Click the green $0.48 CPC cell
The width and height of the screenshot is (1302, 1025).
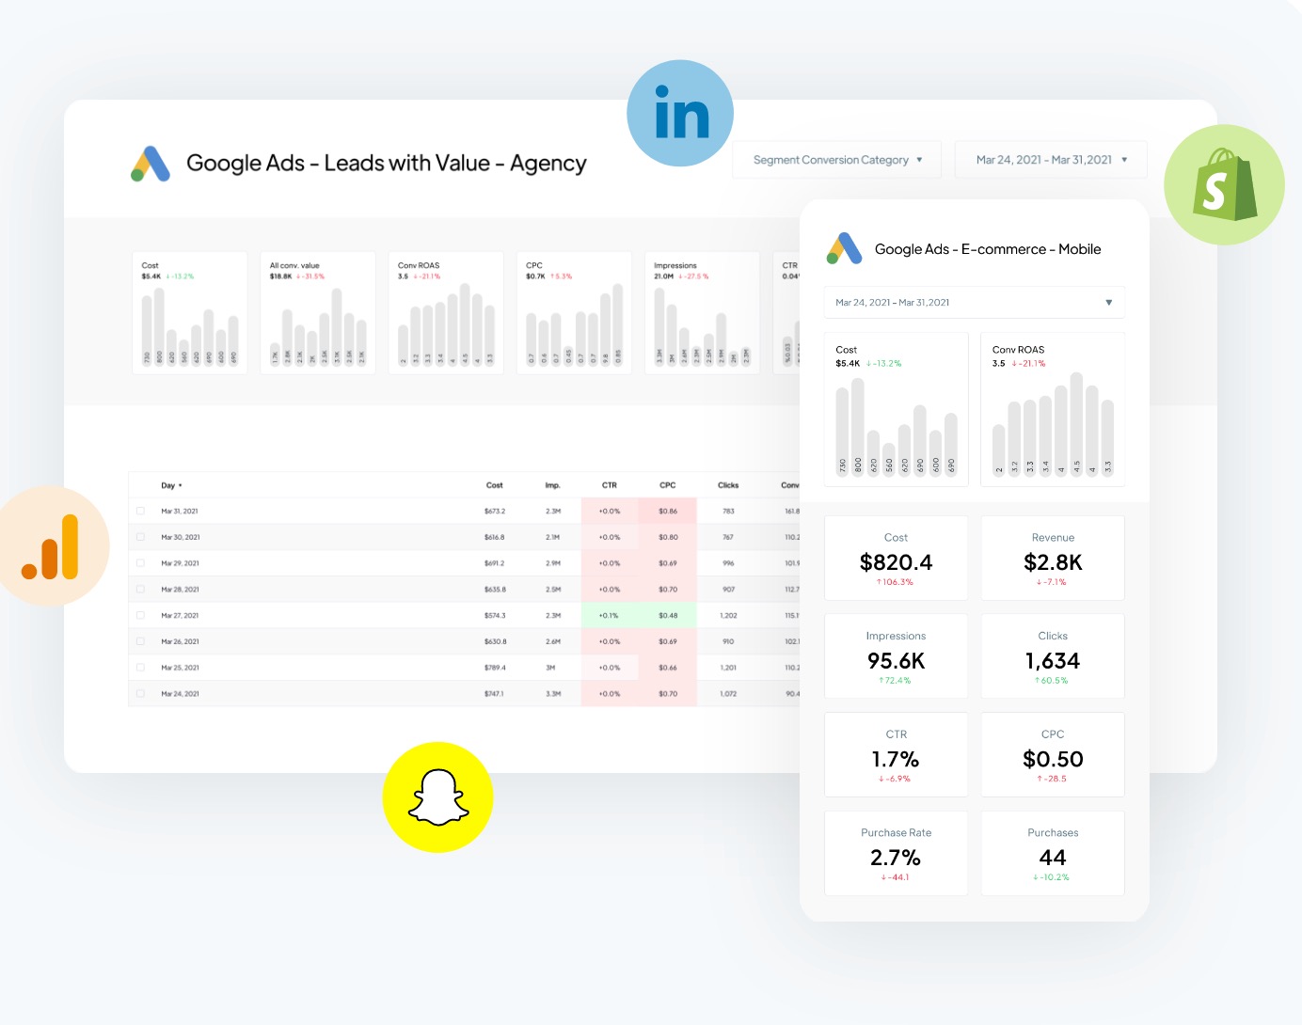(668, 615)
